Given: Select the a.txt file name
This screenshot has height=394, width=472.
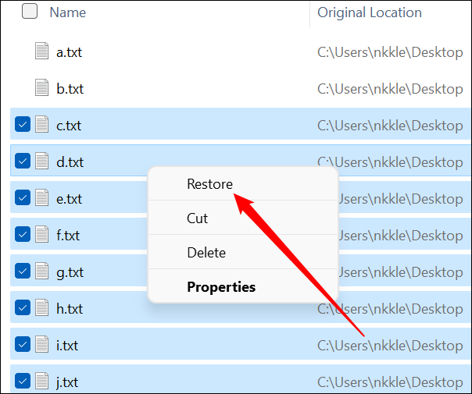Looking at the screenshot, I should click(x=70, y=52).
